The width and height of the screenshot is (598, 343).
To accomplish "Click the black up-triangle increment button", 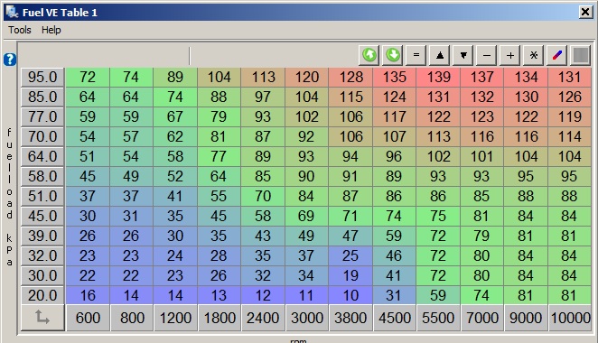I will coord(439,55).
